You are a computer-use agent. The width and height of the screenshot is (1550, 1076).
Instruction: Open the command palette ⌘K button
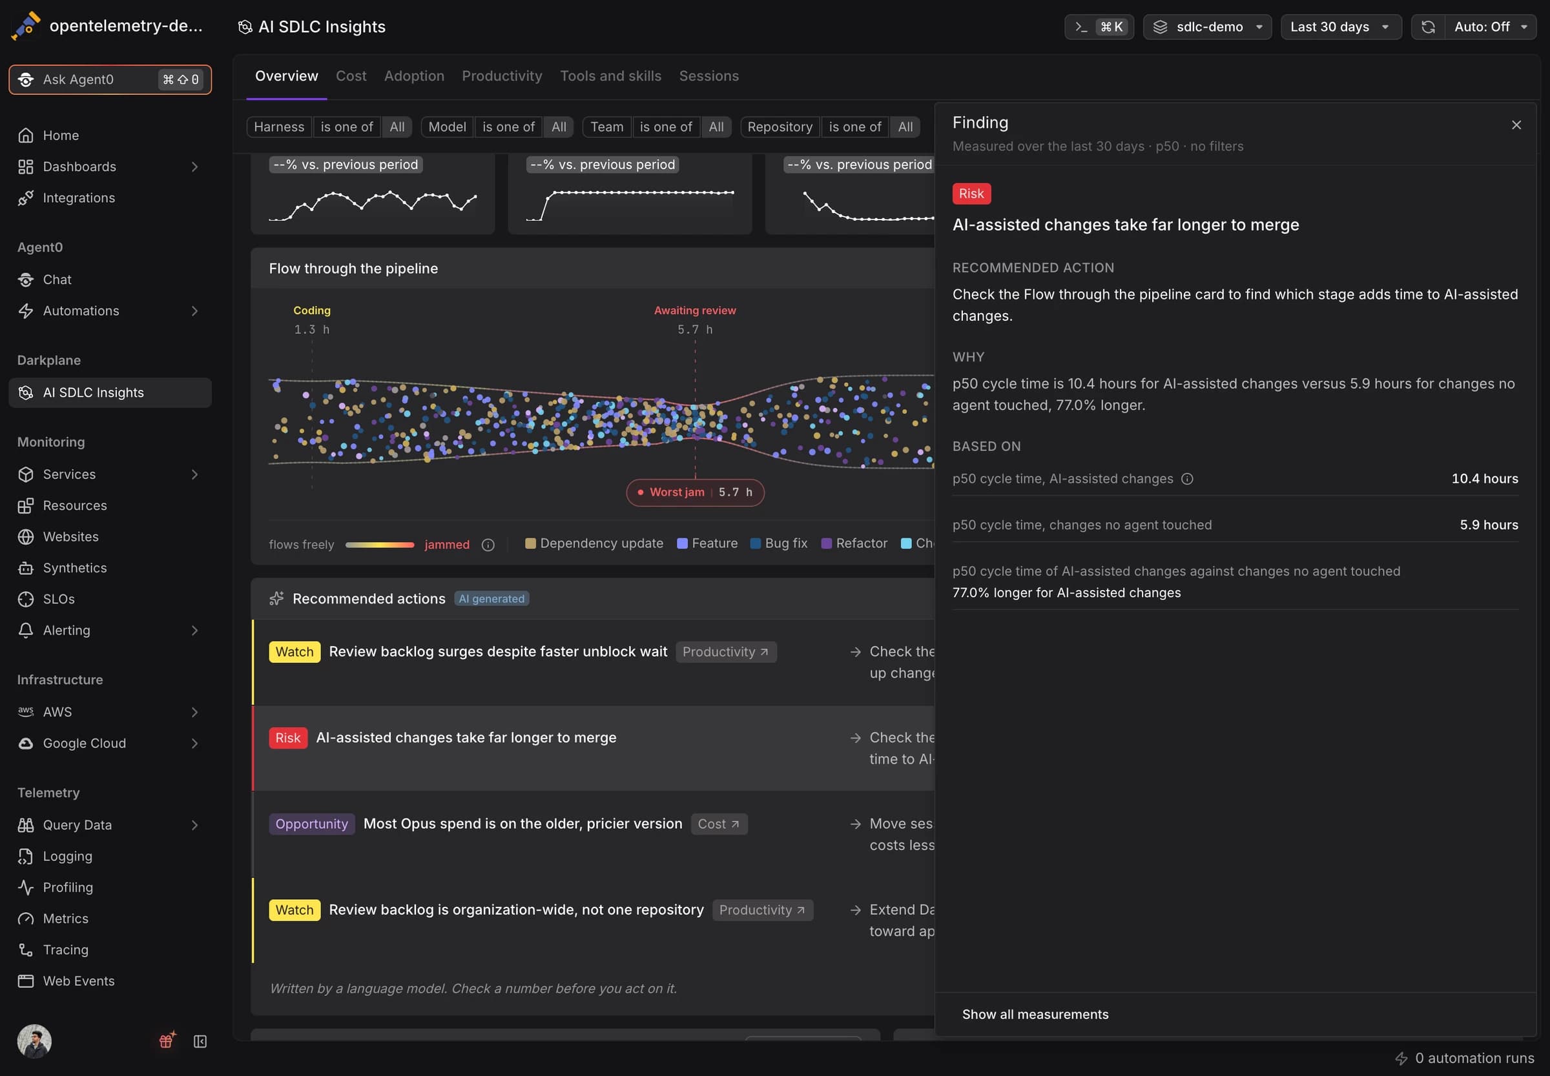pyautogui.click(x=1099, y=27)
